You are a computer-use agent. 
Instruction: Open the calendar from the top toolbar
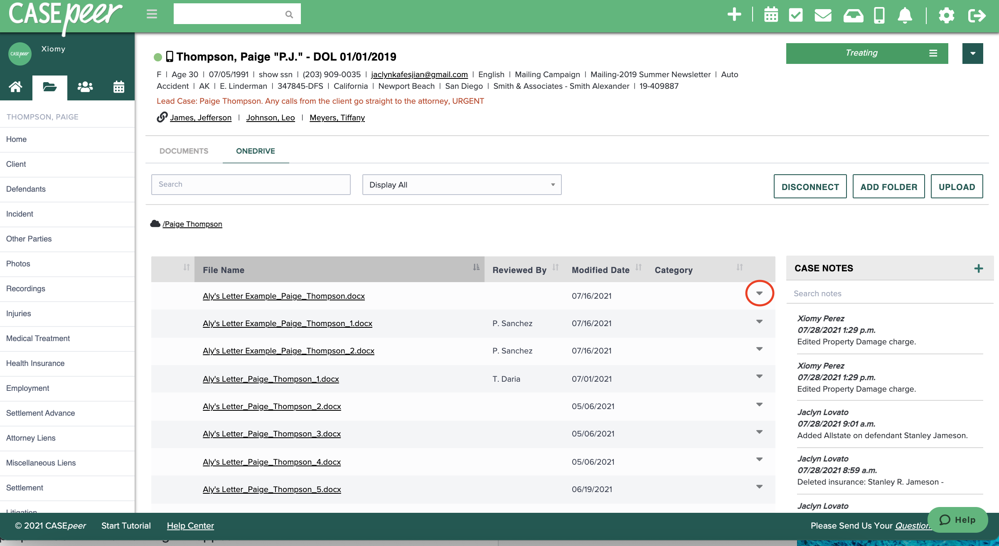pyautogui.click(x=771, y=15)
